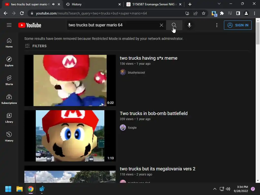This screenshot has height=195, width=260.
Task: Clear the search box with the X
Action: pyautogui.click(x=161, y=25)
